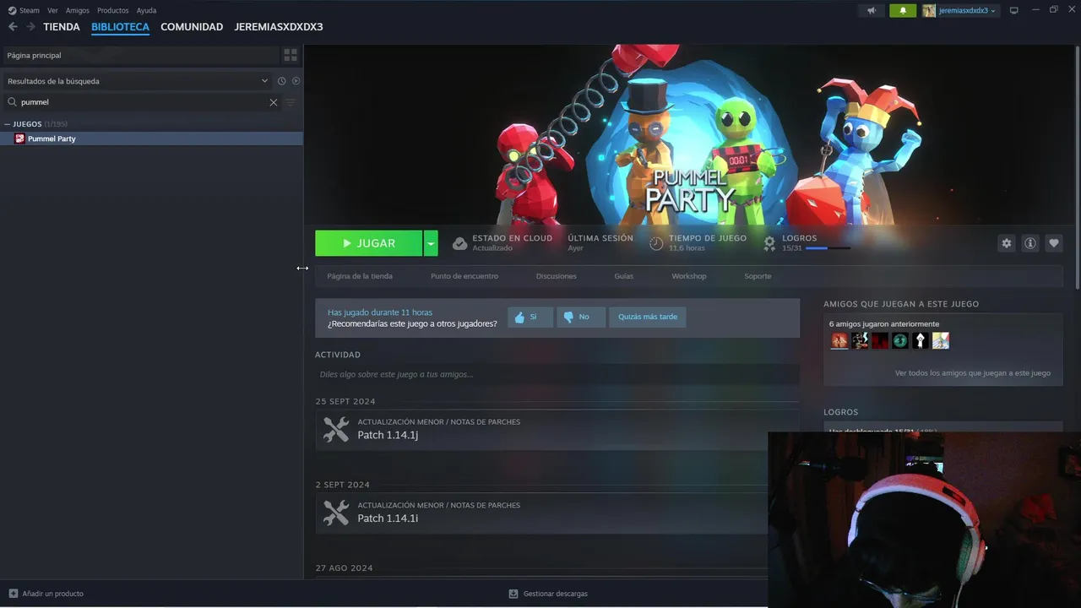Open the Patch 1.14.1i update notes
This screenshot has height=608, width=1081.
pos(557,513)
